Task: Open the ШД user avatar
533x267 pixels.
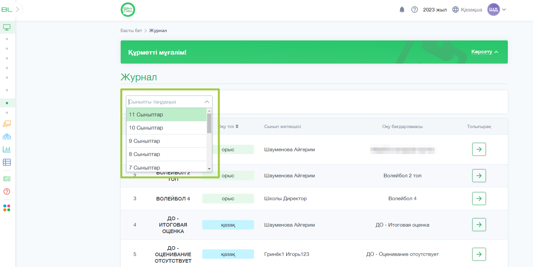Action: 494,10
